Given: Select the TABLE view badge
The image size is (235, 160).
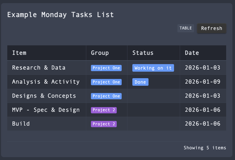Looking at the screenshot, I should point(185,28).
